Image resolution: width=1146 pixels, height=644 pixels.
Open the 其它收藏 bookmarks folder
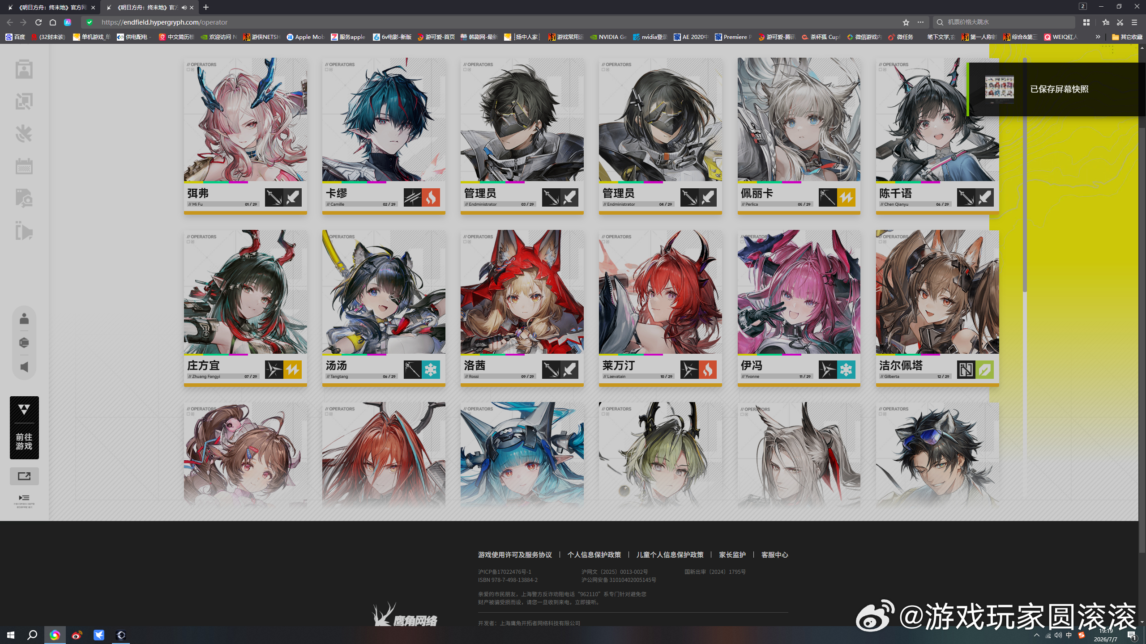tap(1127, 37)
